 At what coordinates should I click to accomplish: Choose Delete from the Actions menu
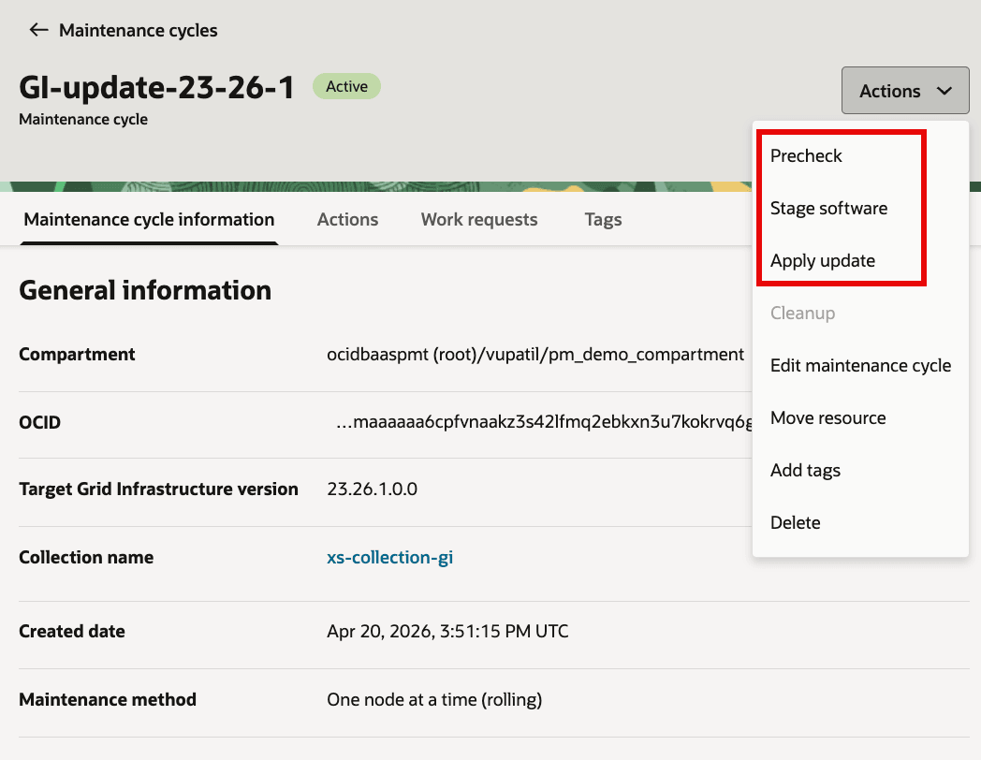(x=795, y=522)
